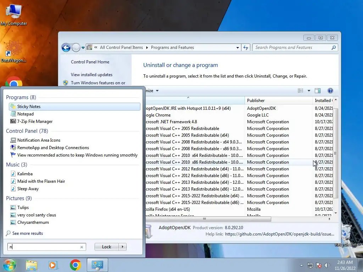
Task: Select the DataWagon desktop shortcut
Action: pyautogui.click(x=13, y=52)
